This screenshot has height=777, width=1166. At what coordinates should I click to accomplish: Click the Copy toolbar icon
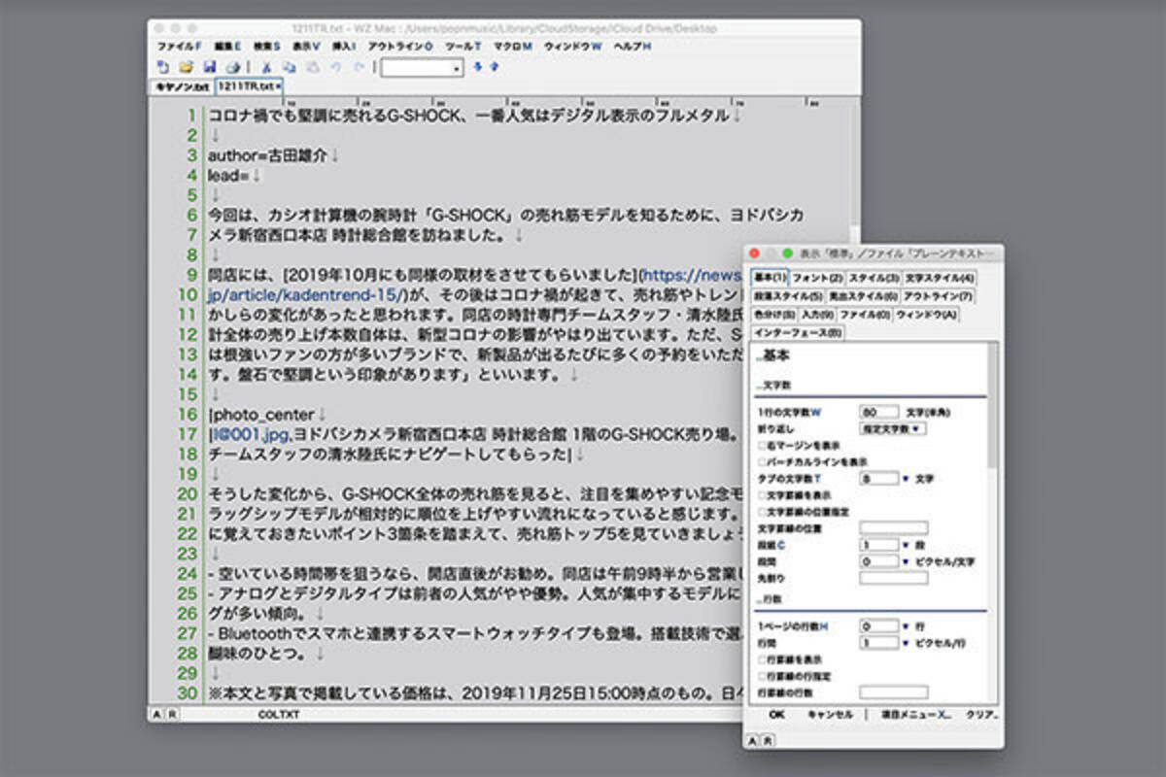(x=289, y=67)
